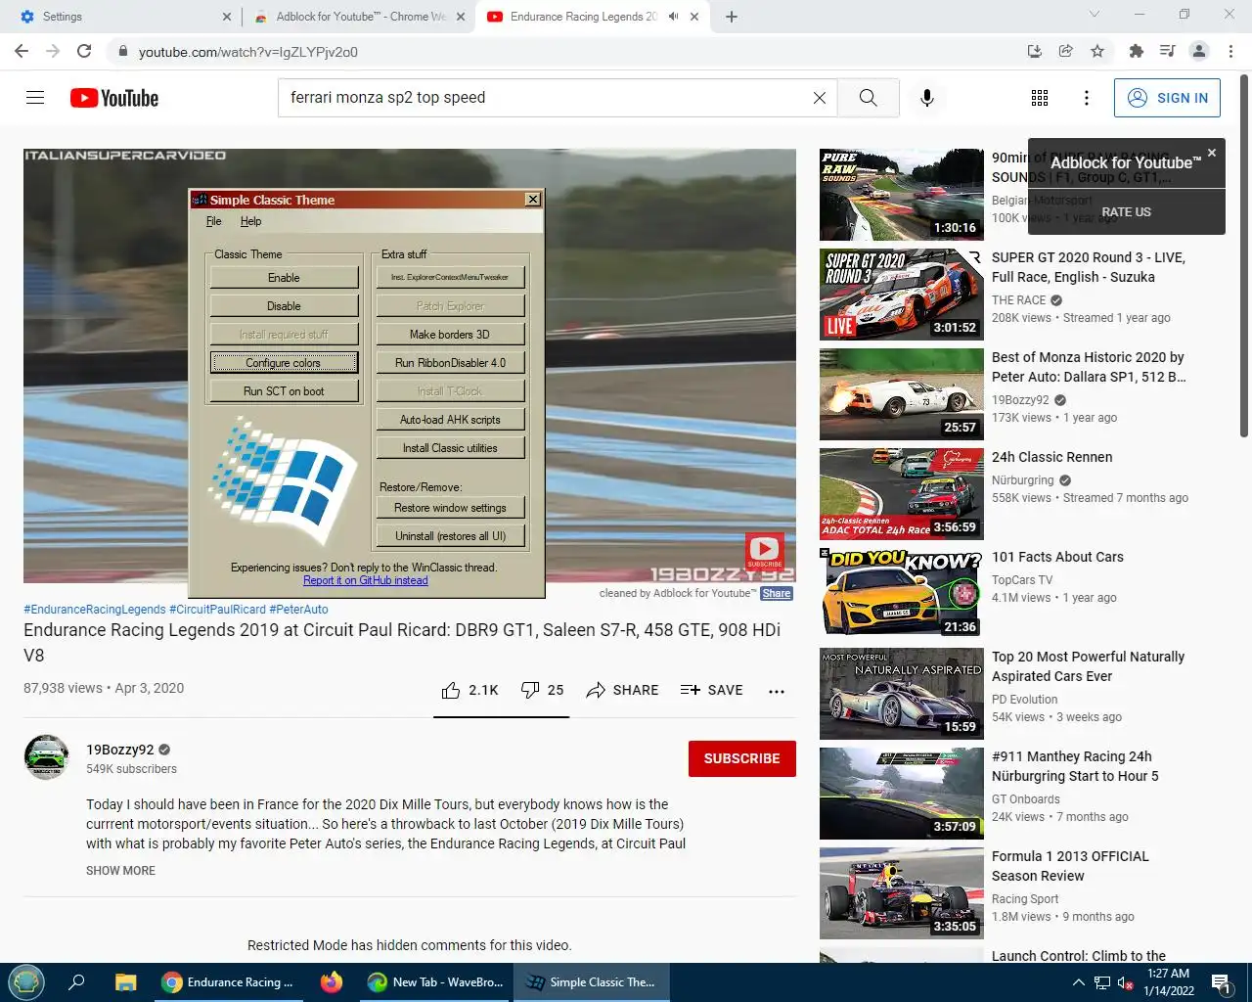
Task: Click RATE US in Adblock popup
Action: (x=1126, y=211)
